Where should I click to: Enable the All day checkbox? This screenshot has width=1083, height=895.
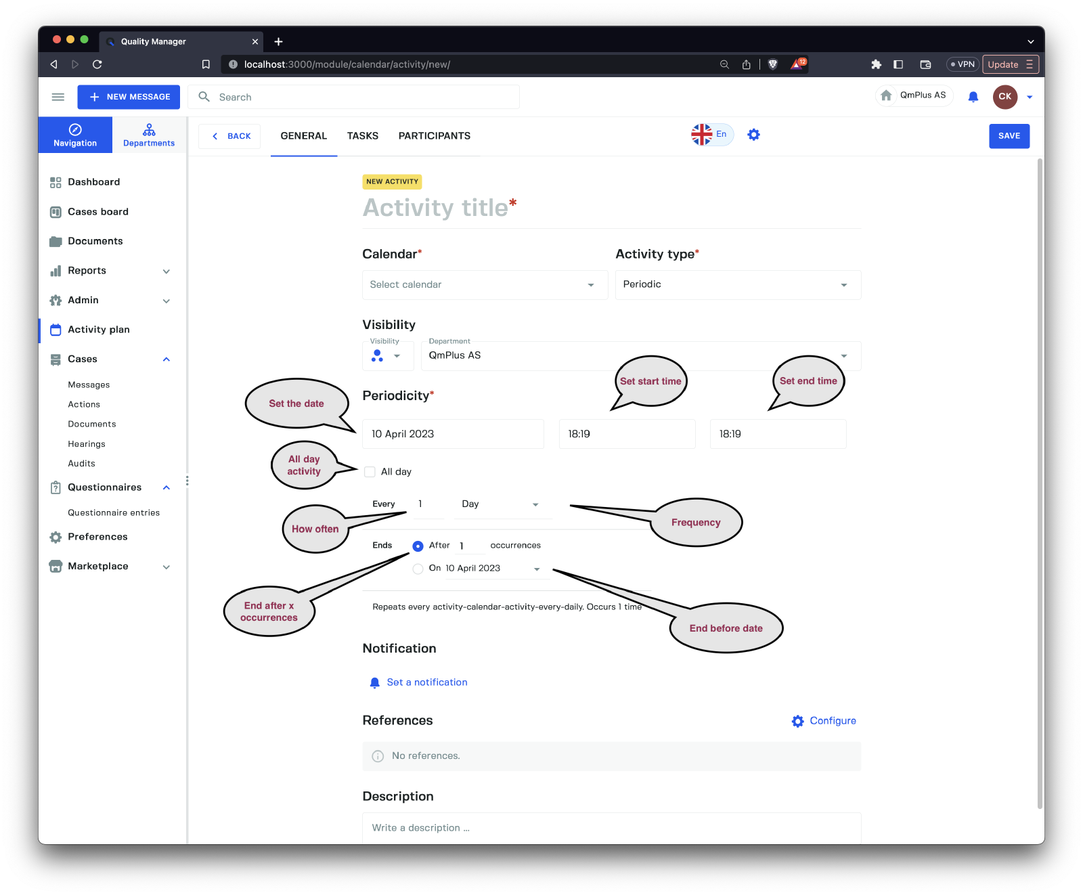click(x=370, y=472)
